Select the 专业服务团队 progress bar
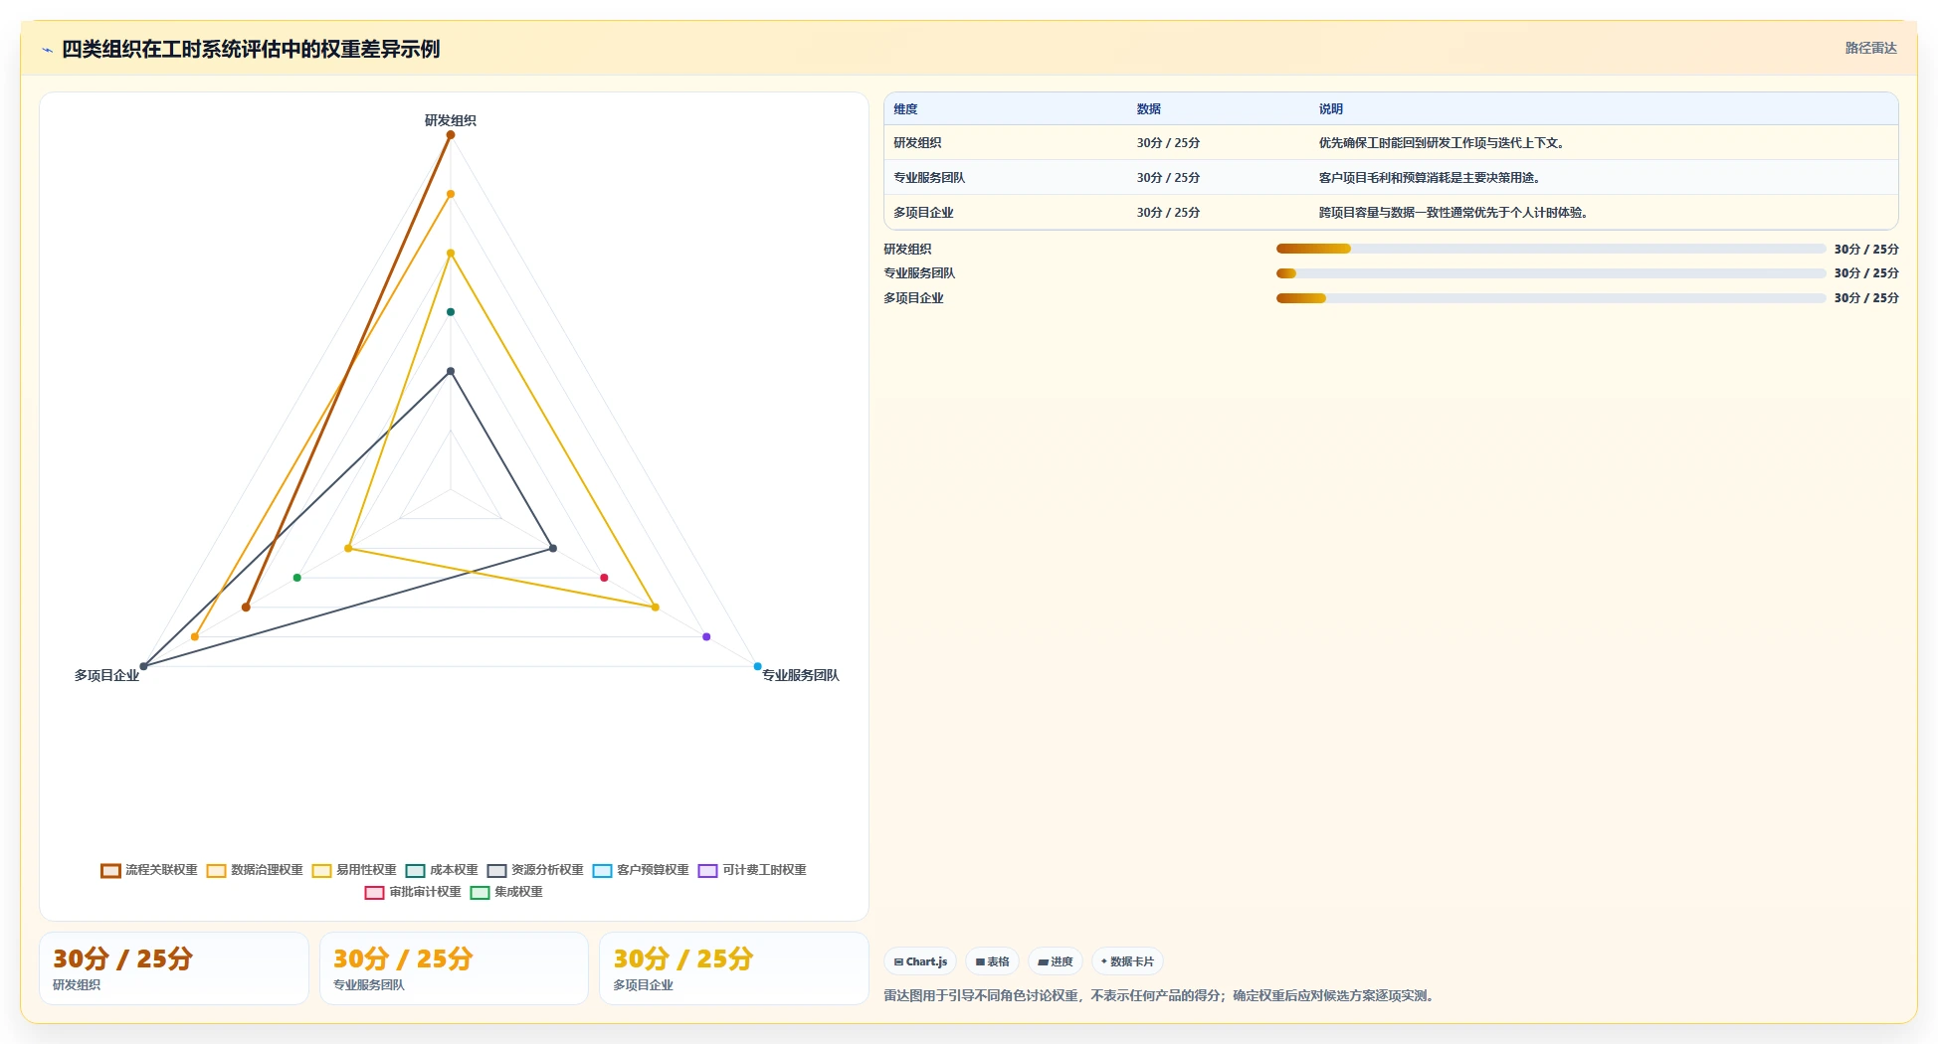The image size is (1938, 1044). click(1551, 273)
